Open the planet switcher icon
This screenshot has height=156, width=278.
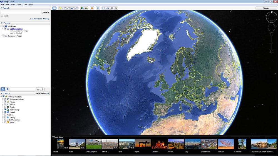point(92,8)
